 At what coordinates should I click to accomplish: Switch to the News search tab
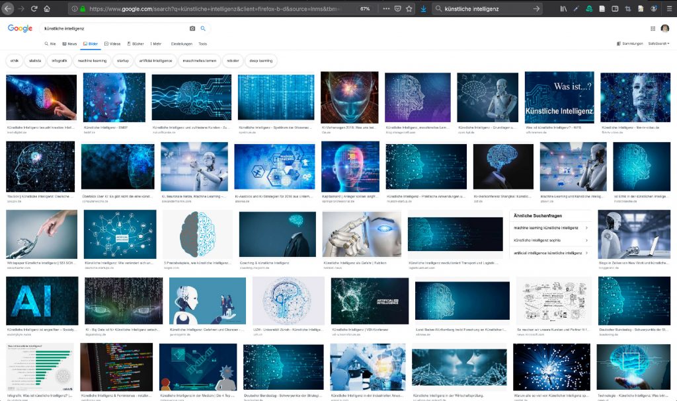click(69, 44)
